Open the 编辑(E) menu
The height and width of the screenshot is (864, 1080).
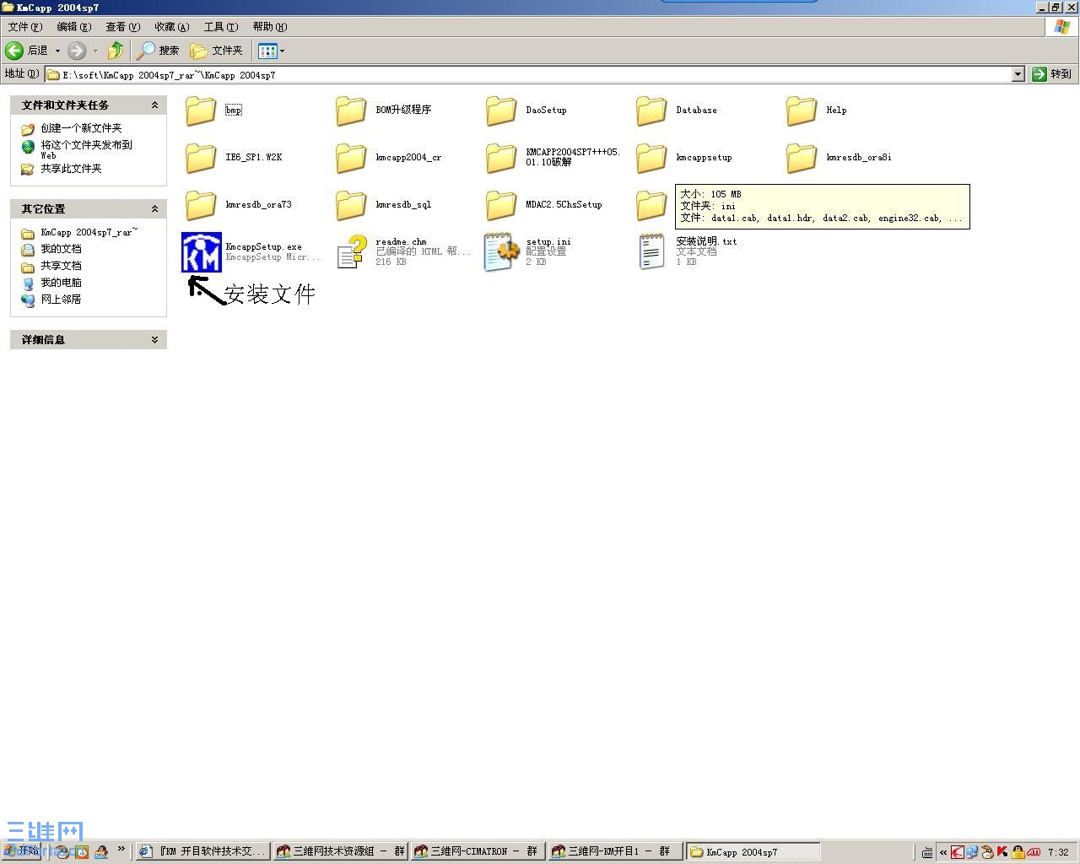73,27
